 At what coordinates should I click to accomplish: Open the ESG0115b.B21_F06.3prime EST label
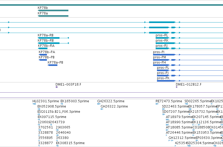coord(59,112)
